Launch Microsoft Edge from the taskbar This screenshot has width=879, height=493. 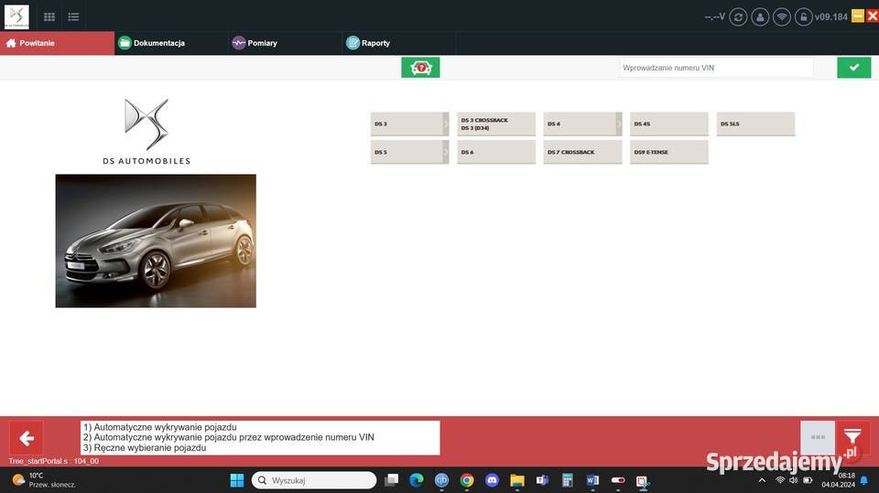point(417,480)
